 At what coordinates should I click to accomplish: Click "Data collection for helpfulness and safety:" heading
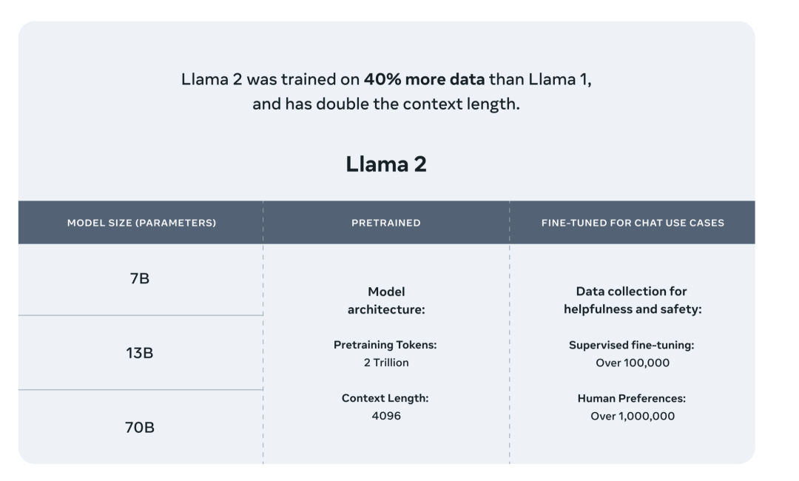(x=632, y=300)
